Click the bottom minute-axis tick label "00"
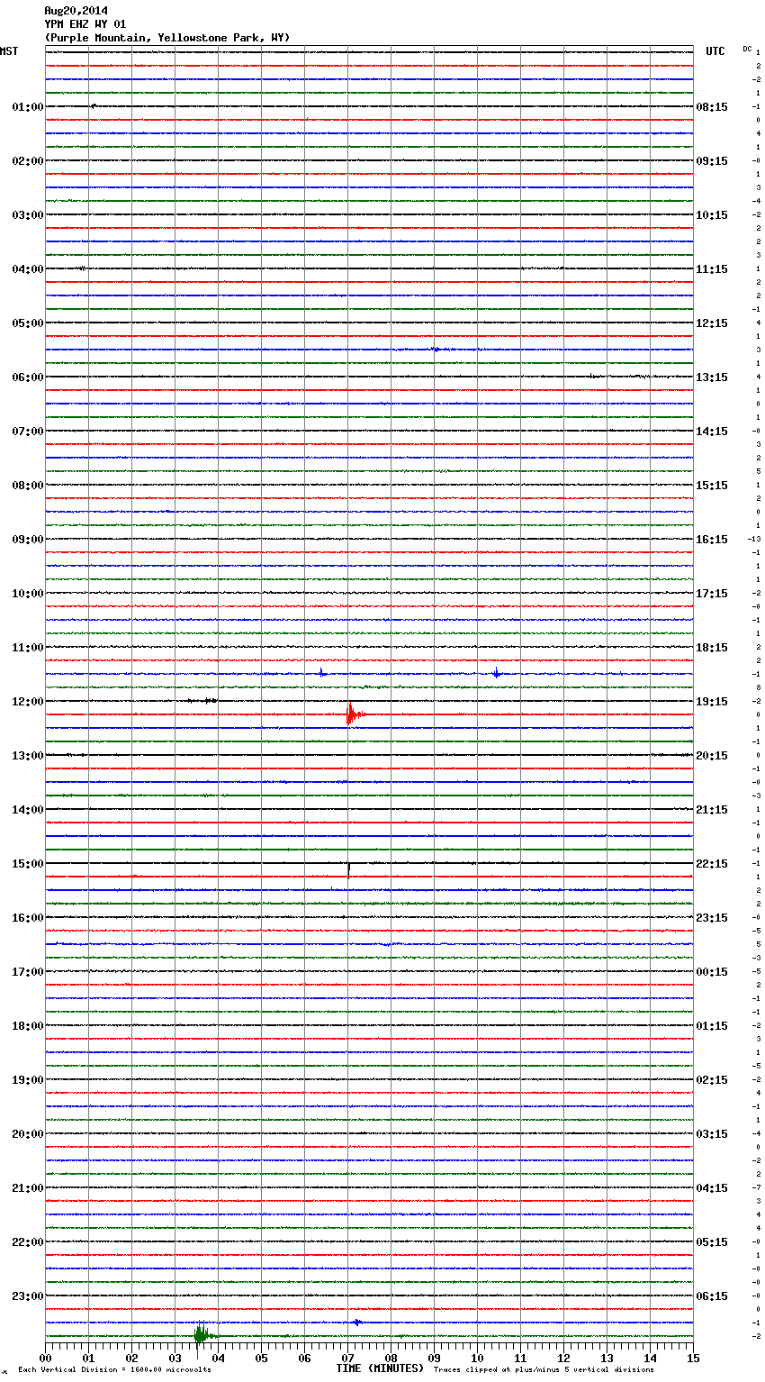Image resolution: width=765 pixels, height=1382 pixels. (x=46, y=1358)
